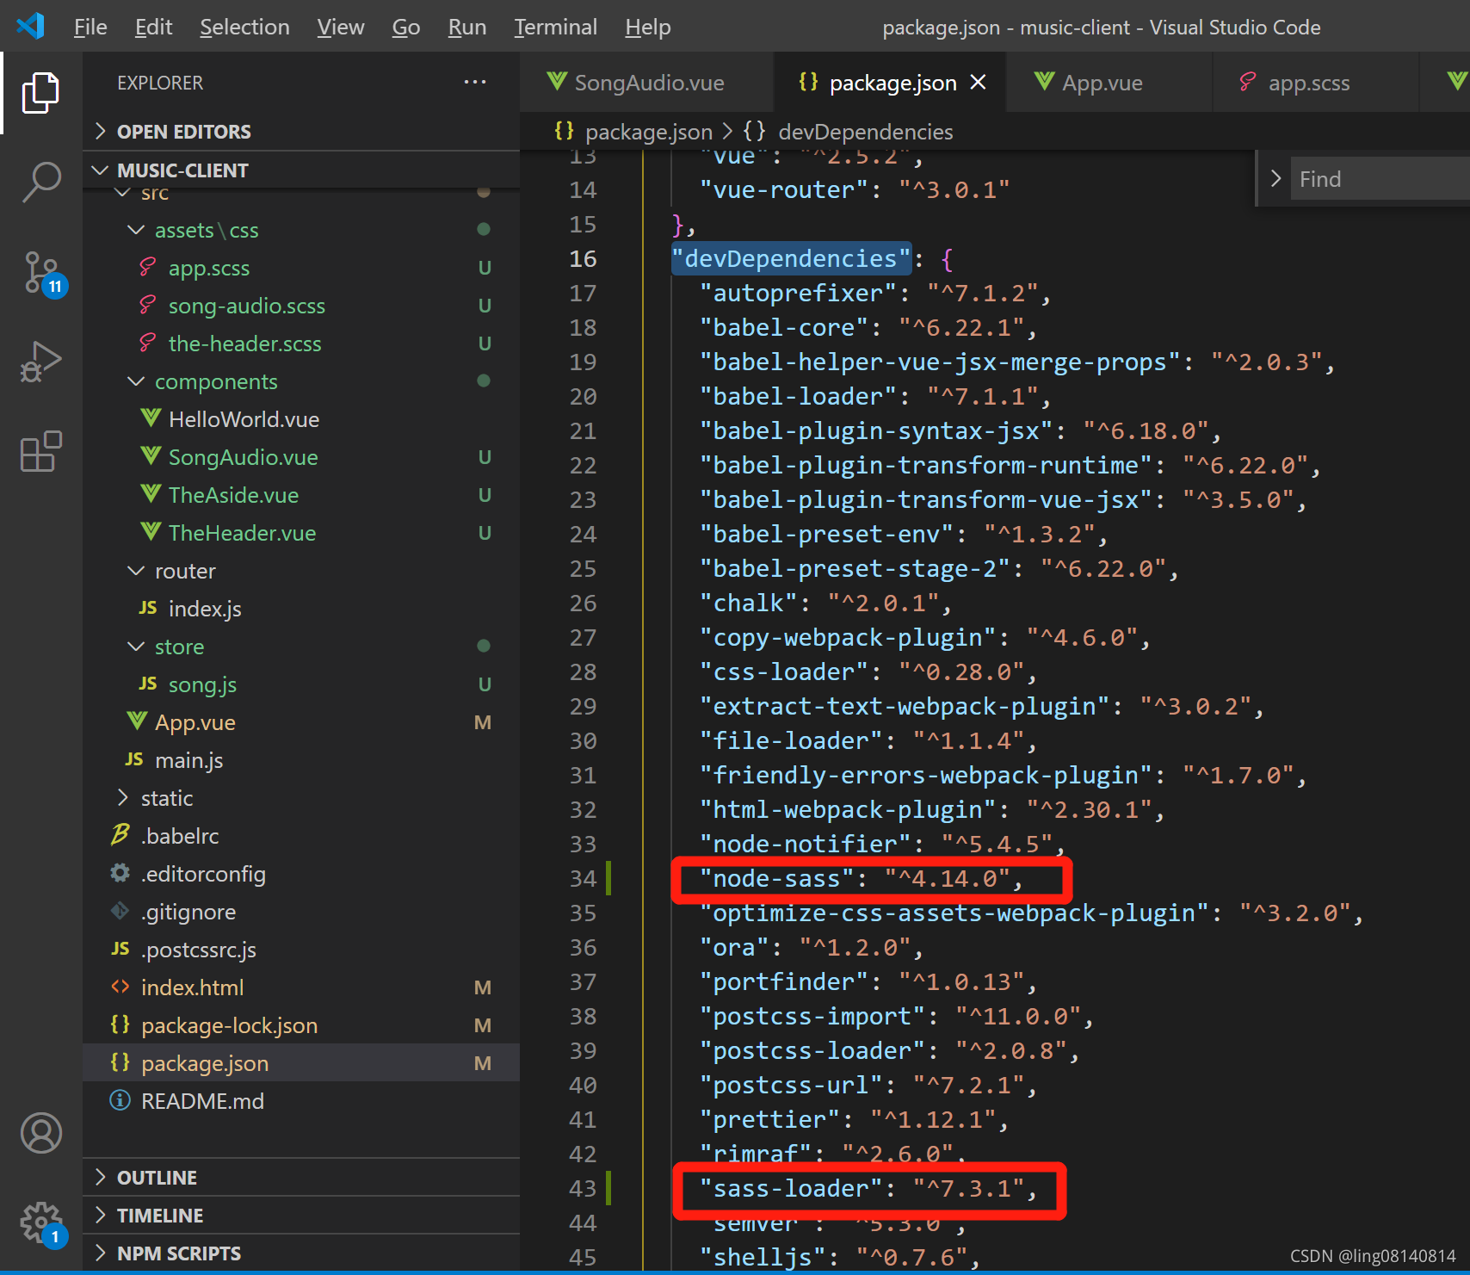Toggle replace mode chevron in Find widget
The image size is (1470, 1275).
pos(1275,178)
